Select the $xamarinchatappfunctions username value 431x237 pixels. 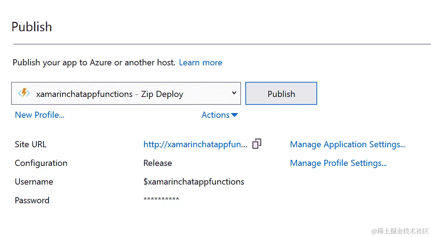194,182
